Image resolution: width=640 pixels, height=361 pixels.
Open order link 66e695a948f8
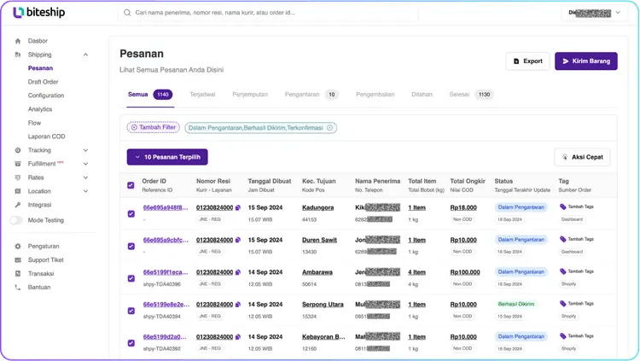coord(166,207)
